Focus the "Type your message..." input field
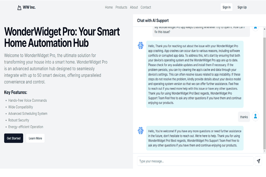The width and height of the screenshot is (266, 177). 195,161
